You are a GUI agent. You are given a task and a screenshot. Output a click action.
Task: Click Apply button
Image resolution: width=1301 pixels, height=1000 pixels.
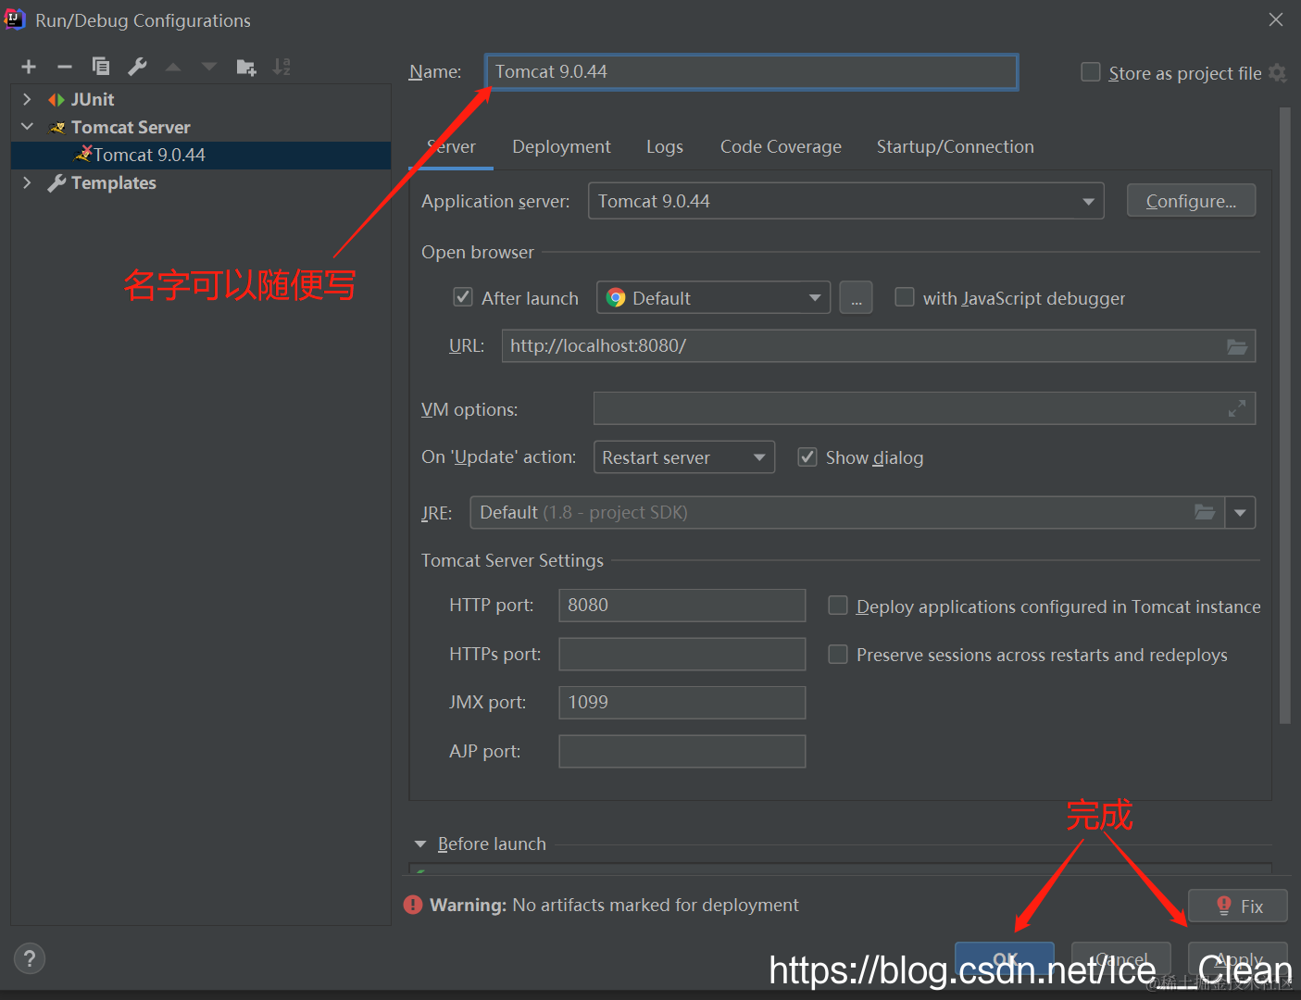coord(1238,959)
